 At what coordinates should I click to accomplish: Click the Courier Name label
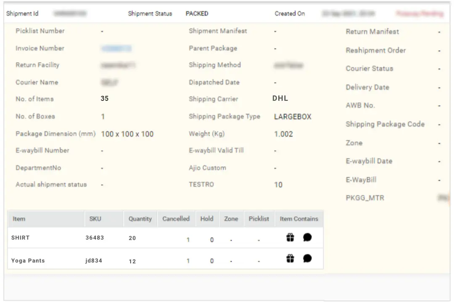[37, 82]
